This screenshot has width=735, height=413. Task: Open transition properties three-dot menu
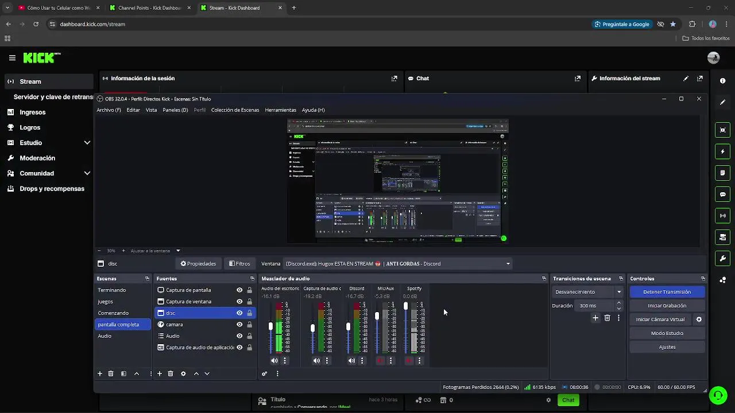click(x=618, y=318)
